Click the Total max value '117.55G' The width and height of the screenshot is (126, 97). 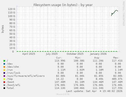coord(117,88)
